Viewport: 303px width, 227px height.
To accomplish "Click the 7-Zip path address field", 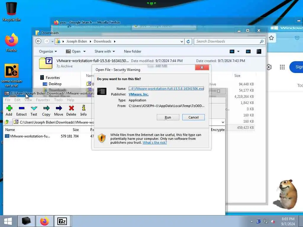I will tap(119, 122).
